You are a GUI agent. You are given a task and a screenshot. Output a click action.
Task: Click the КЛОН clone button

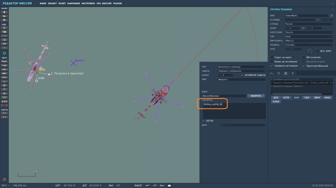tap(276, 102)
